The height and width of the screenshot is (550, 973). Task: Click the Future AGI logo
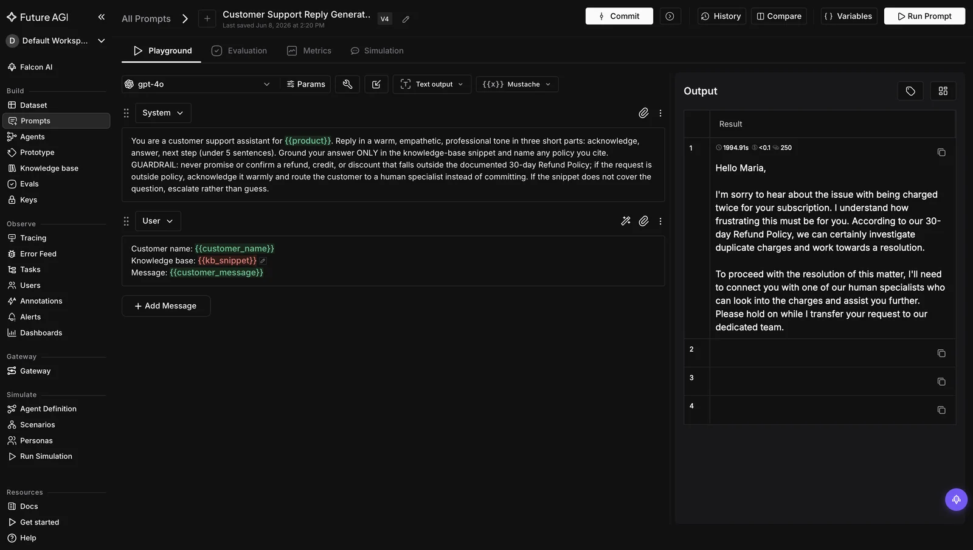tap(38, 17)
